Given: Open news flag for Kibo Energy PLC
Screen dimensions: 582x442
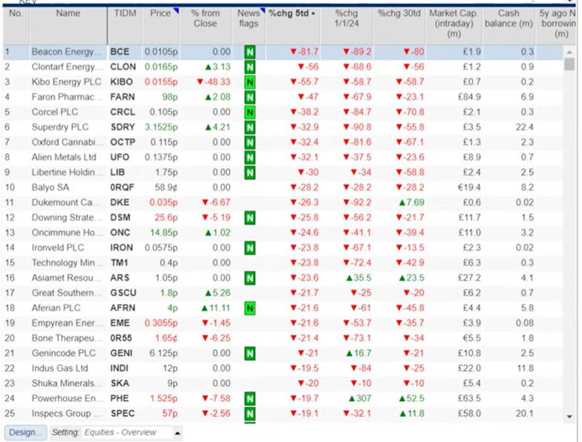Looking at the screenshot, I should click(250, 82).
